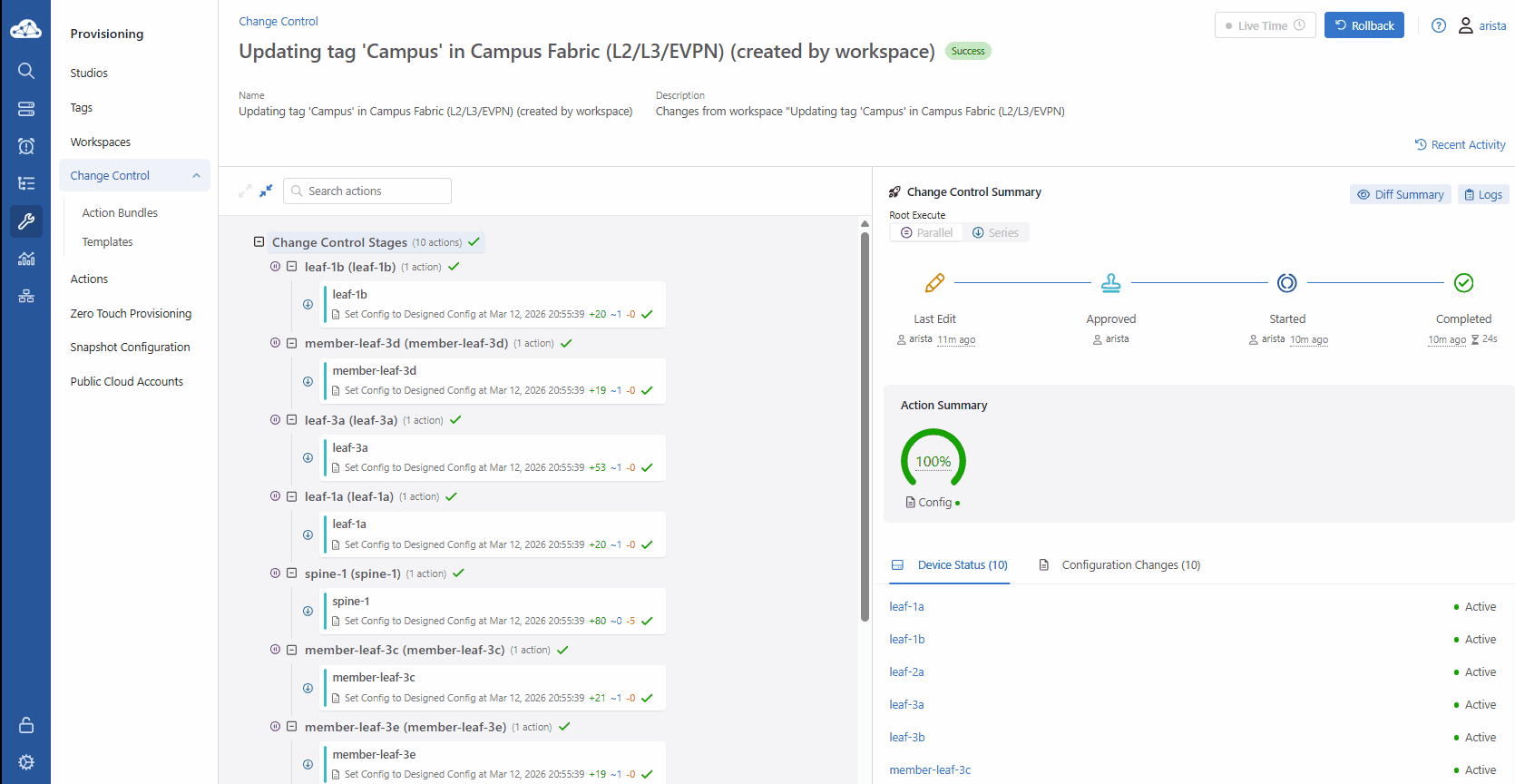Viewport: 1515px width, 784px height.
Task: Collapse the member-leaf-3c stage
Action: coord(291,650)
